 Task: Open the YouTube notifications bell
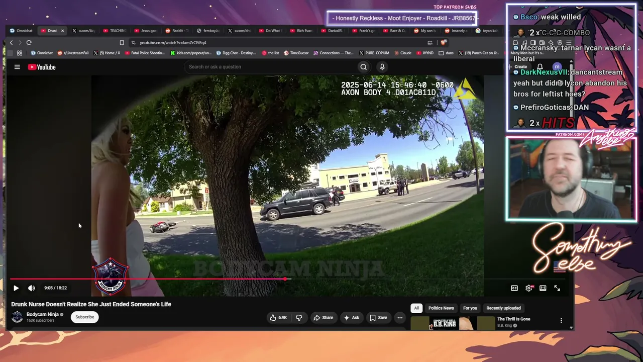[x=540, y=67]
